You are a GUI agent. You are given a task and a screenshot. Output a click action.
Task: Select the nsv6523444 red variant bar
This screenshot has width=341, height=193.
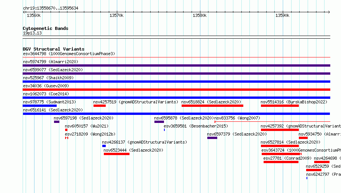pos(116,154)
